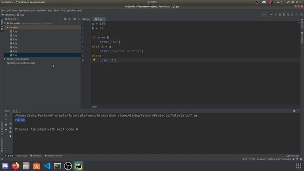Expand External Libraries node
Image resolution: width=304 pixels, height=171 pixels.
tap(5, 59)
